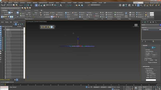
Task: Open the Create command panel tab
Action: click(x=142, y=22)
